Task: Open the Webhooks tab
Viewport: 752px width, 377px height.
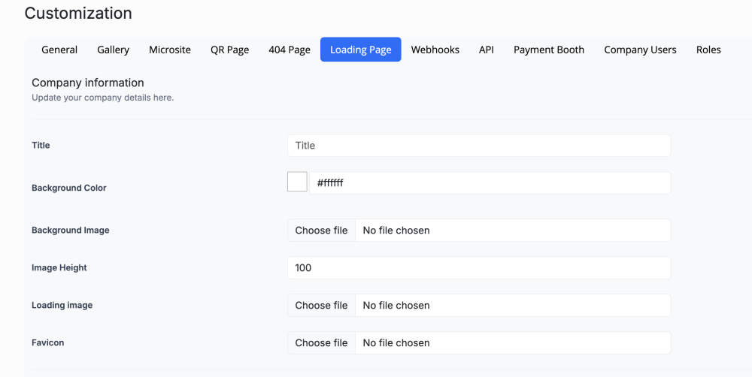Action: (x=435, y=50)
